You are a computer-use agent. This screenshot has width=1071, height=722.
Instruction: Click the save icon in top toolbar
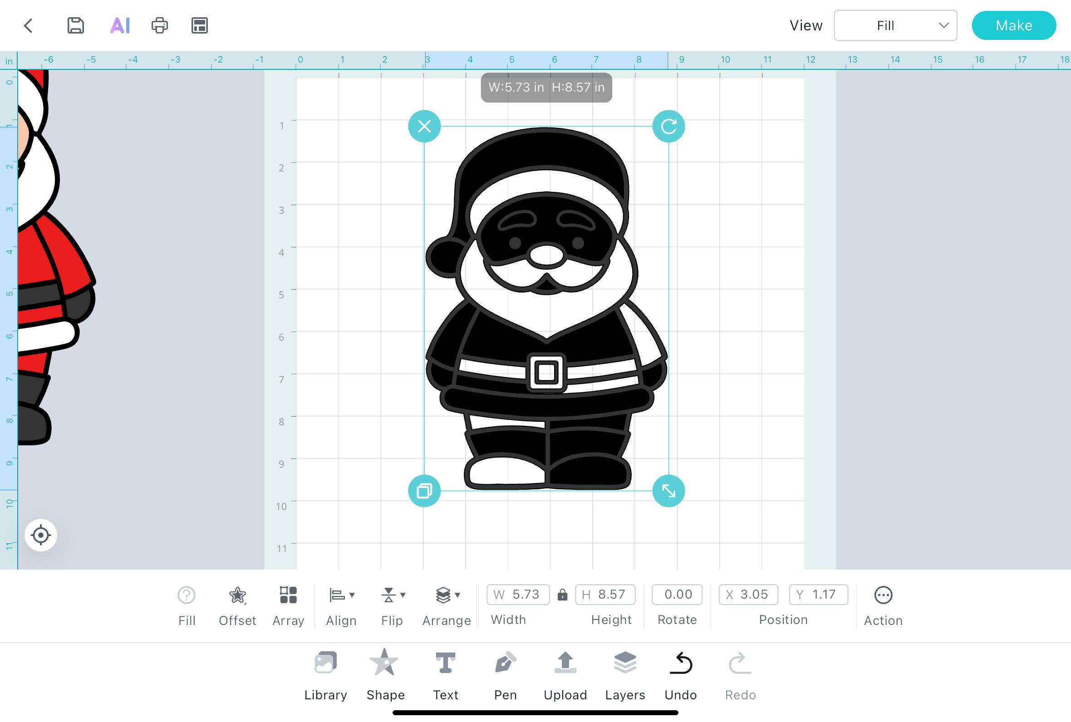click(75, 25)
